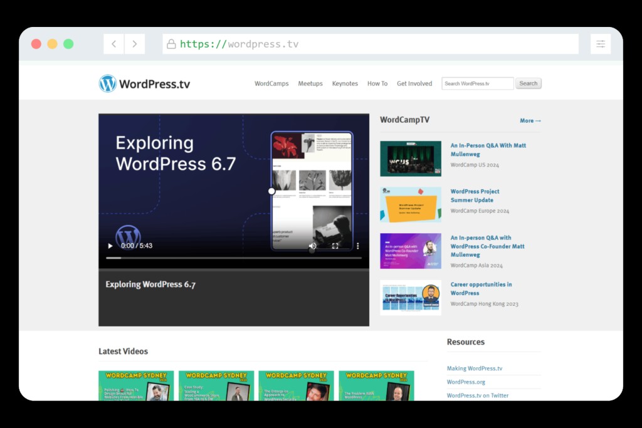
Task: Open the WordCamp Sydney Enterprise Approach thumbnail
Action: tap(296, 385)
